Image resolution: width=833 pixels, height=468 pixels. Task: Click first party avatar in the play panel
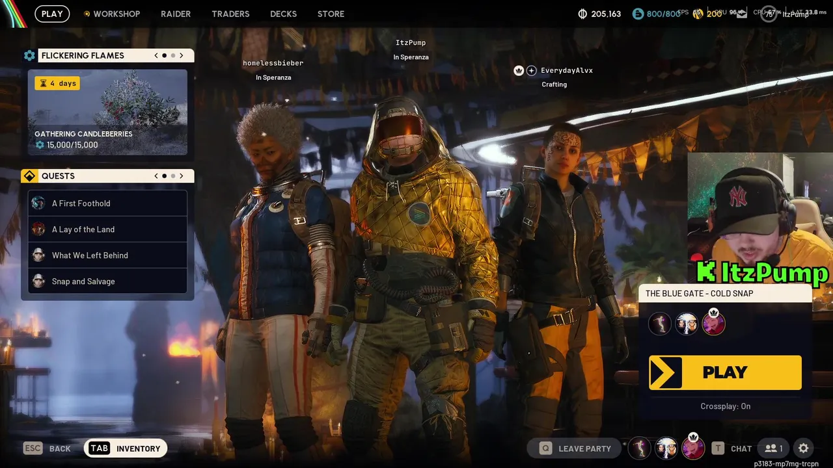pos(659,323)
